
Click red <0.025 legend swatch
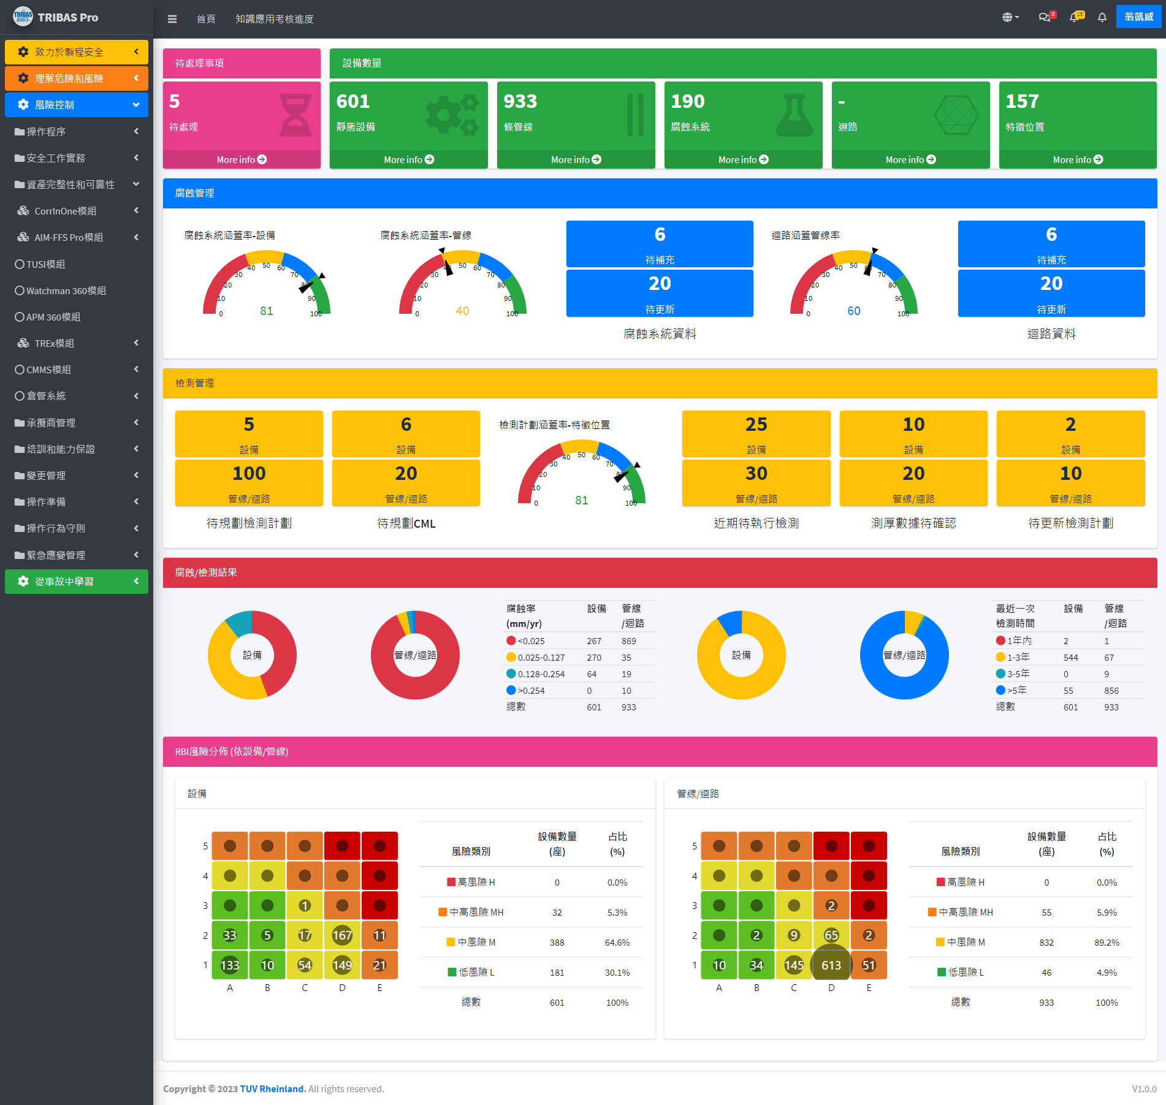(x=511, y=640)
